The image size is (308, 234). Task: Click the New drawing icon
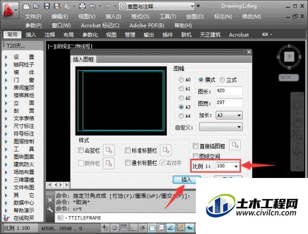(x=26, y=6)
